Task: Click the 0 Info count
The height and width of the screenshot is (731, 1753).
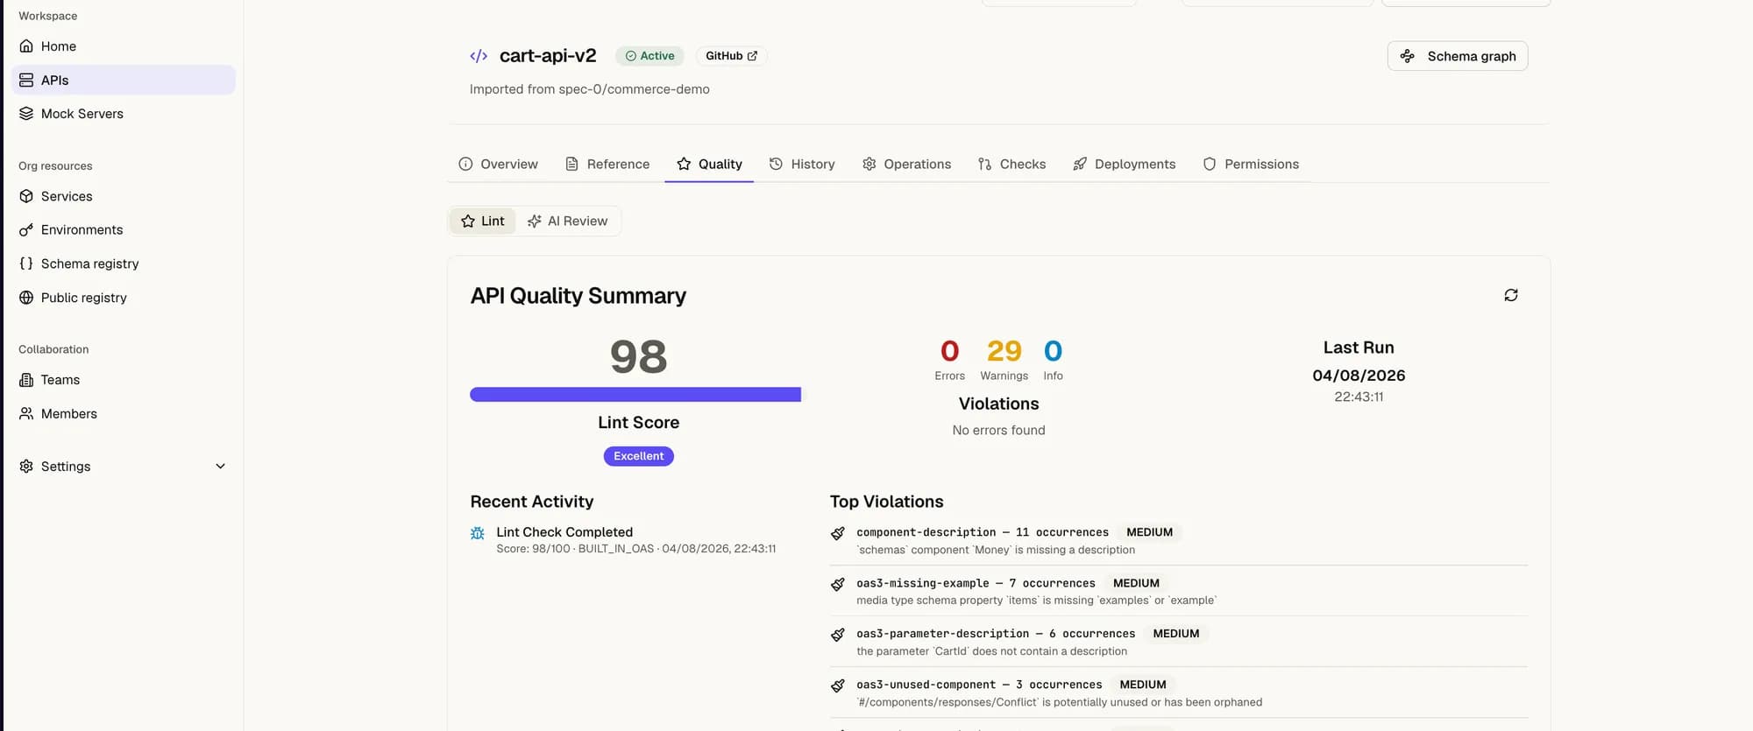Action: pyautogui.click(x=1053, y=351)
